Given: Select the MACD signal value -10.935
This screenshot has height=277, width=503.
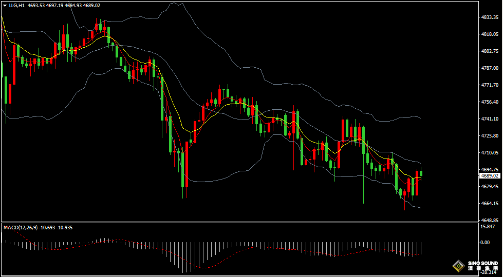Looking at the screenshot, I should 64,228.
